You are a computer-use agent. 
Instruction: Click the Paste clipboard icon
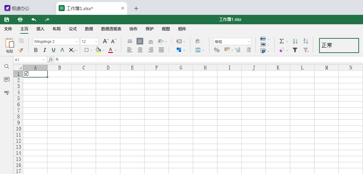tap(9, 43)
